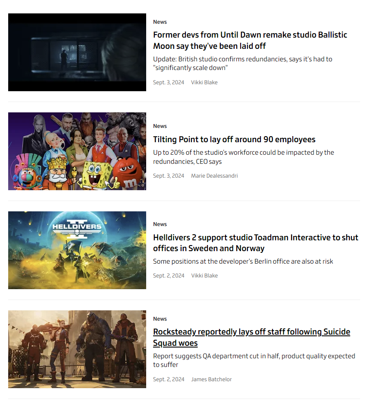This screenshot has width=376, height=405.
Task: Open the Until Dawn Ballistic Moon layoffs headline
Action: (250, 40)
